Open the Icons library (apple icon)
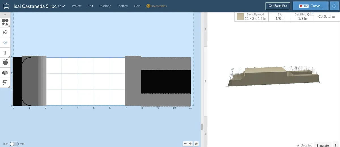Screen dimensions: 340x147 click(x=5, y=62)
